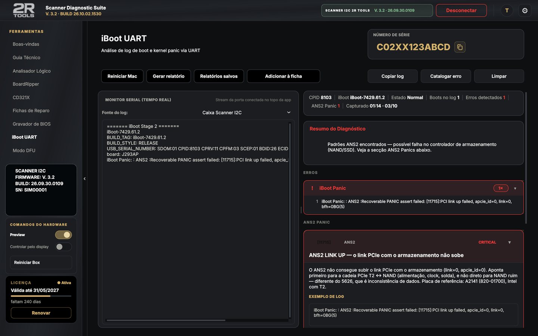Select CD321X in the sidebar
Screen dimensions: 538x336
[21, 97]
